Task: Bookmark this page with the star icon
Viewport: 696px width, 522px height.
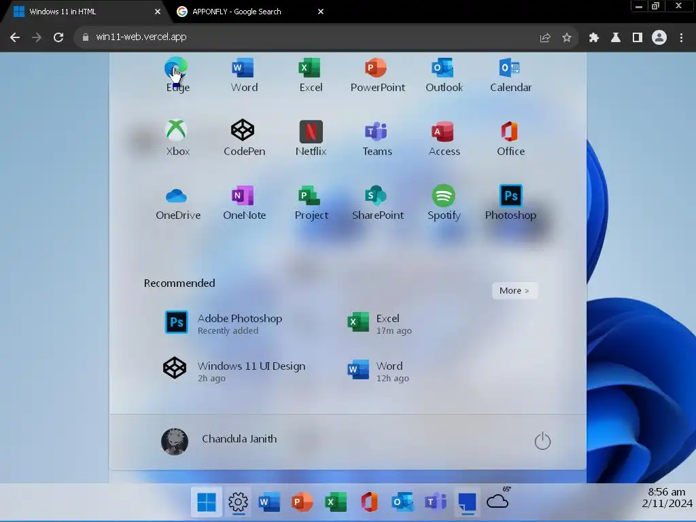Action: [x=567, y=38]
